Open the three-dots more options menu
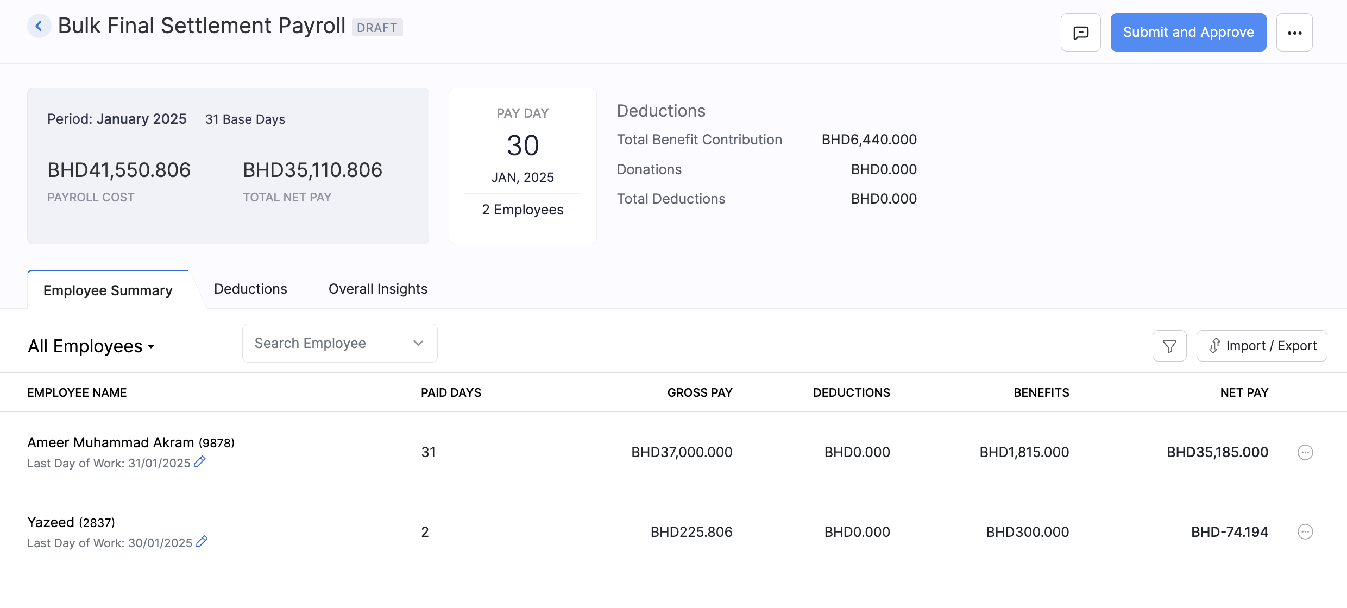Viewport: 1347px width, 608px height. [1294, 33]
